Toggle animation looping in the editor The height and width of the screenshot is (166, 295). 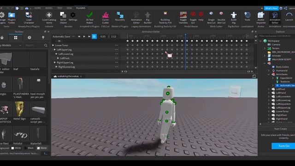[x=94, y=36]
